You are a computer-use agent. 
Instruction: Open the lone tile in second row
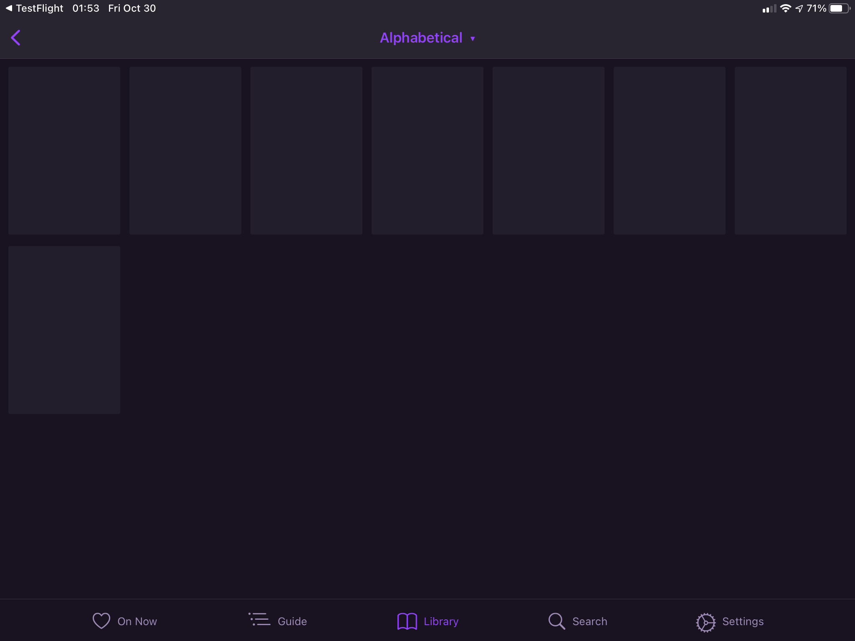(x=64, y=330)
